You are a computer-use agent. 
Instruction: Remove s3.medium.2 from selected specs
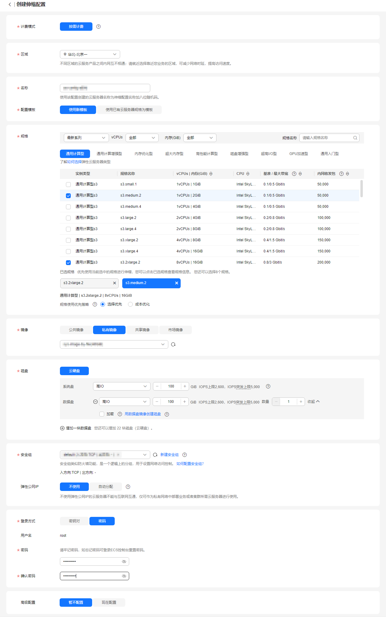(x=176, y=283)
